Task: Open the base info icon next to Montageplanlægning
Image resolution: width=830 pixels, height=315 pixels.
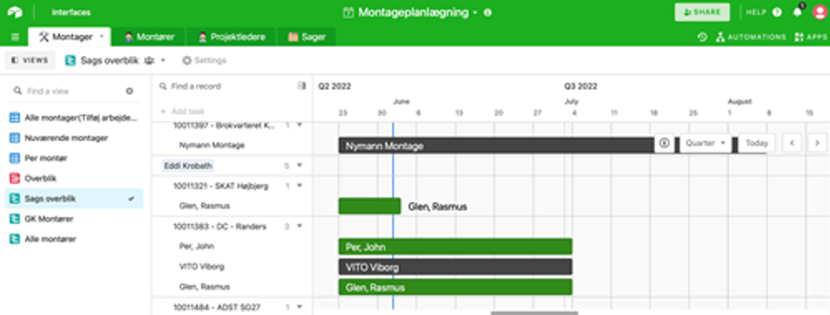Action: (x=488, y=12)
